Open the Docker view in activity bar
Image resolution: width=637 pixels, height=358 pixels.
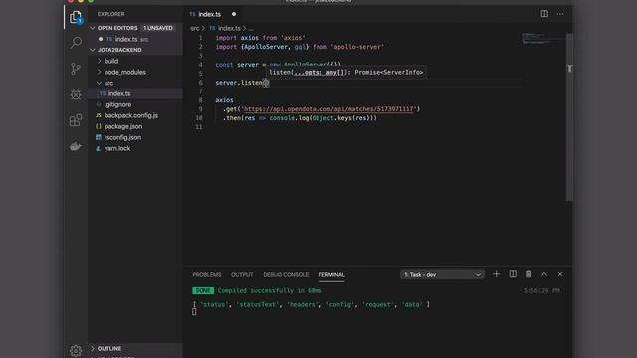point(76,146)
